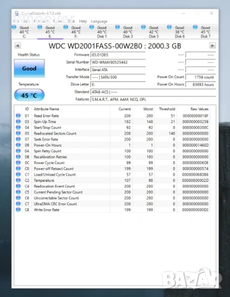Click the Power On Hours value 83693 hours
This screenshot has height=297, width=230.
[x=200, y=85]
